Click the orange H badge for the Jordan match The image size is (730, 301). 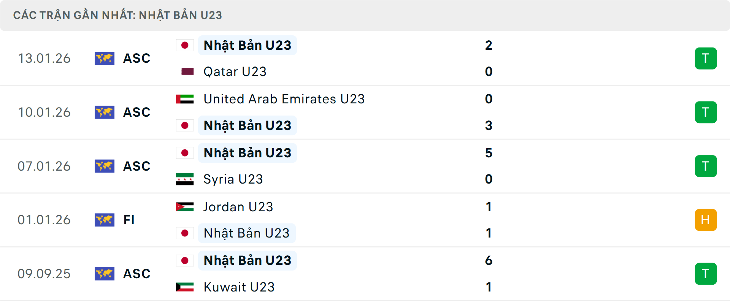tap(706, 220)
